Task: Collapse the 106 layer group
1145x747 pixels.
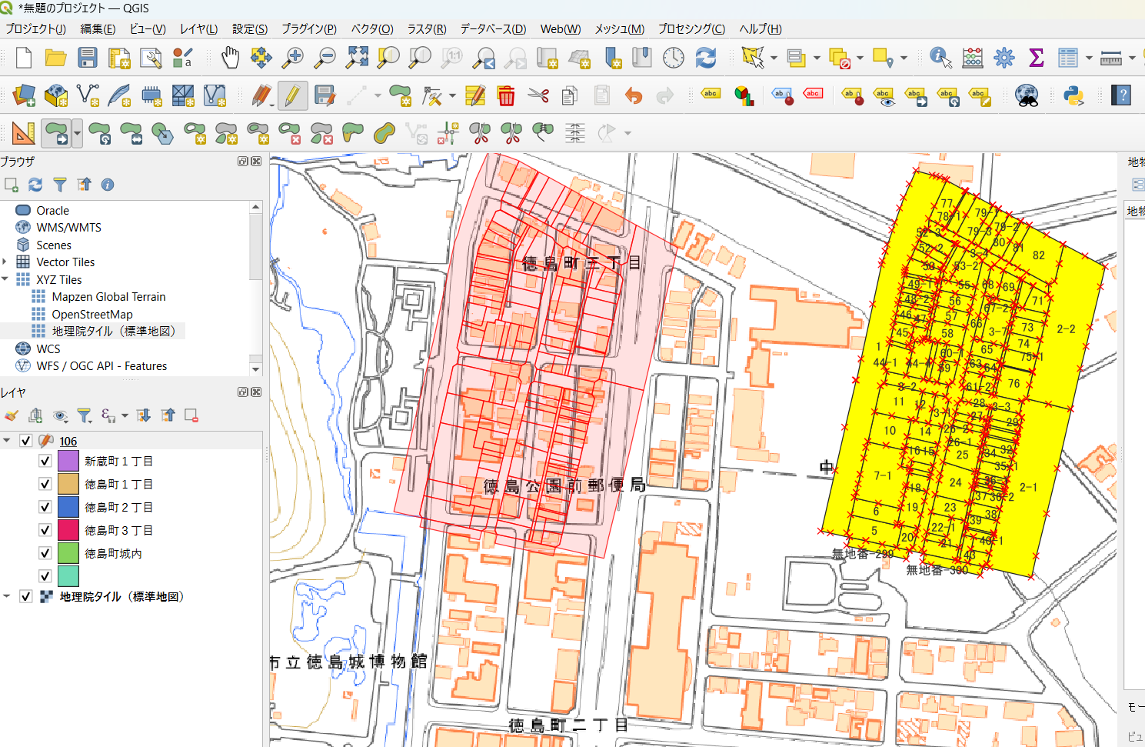Action: tap(7, 441)
